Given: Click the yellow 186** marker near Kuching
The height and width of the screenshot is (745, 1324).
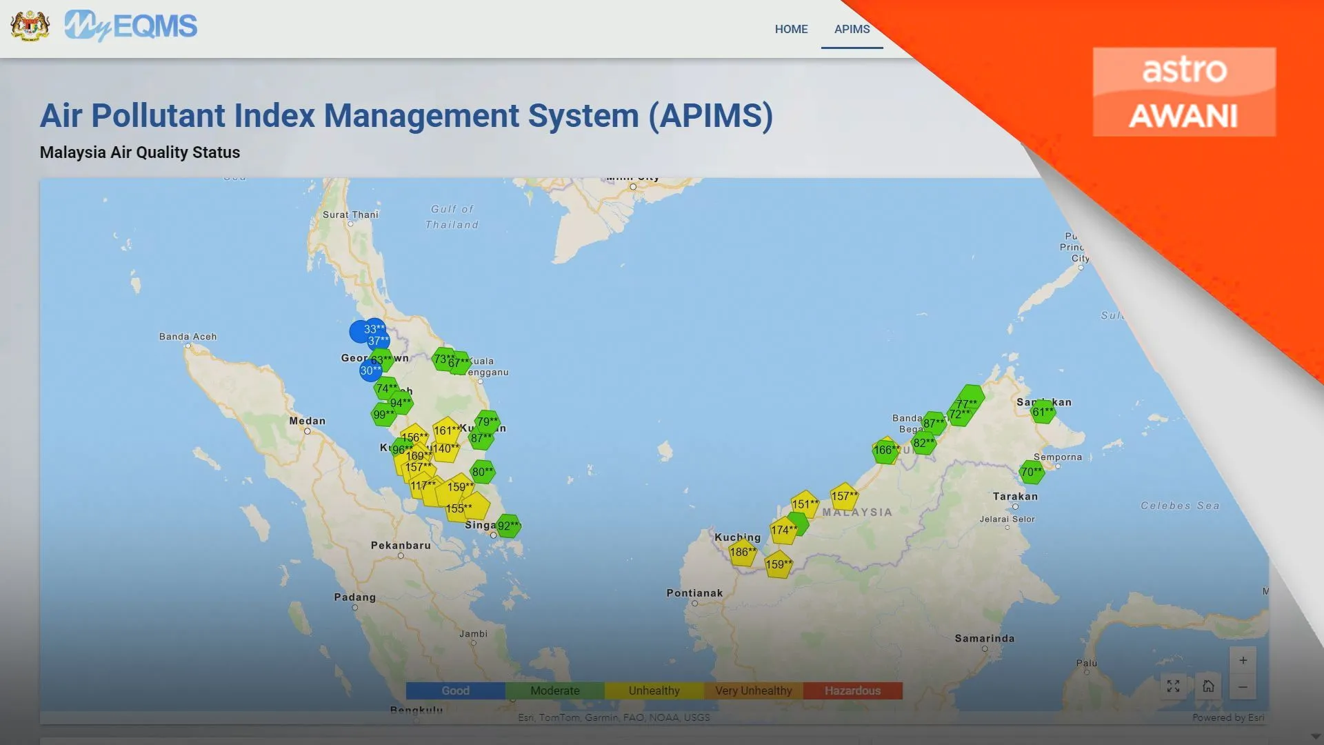Looking at the screenshot, I should [x=743, y=552].
